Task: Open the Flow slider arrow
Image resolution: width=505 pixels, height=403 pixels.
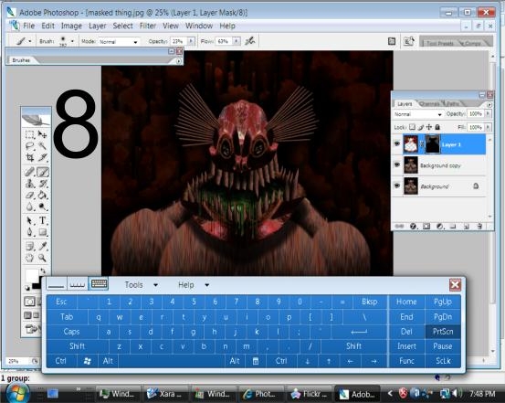Action: (x=237, y=41)
